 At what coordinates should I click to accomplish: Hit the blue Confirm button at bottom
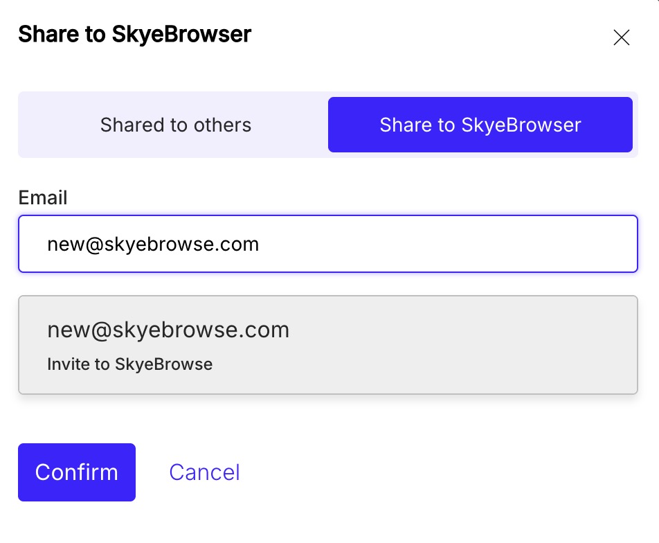click(77, 472)
